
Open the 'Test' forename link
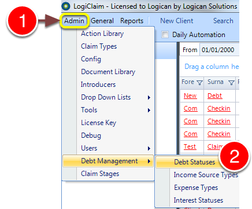pos(190,146)
